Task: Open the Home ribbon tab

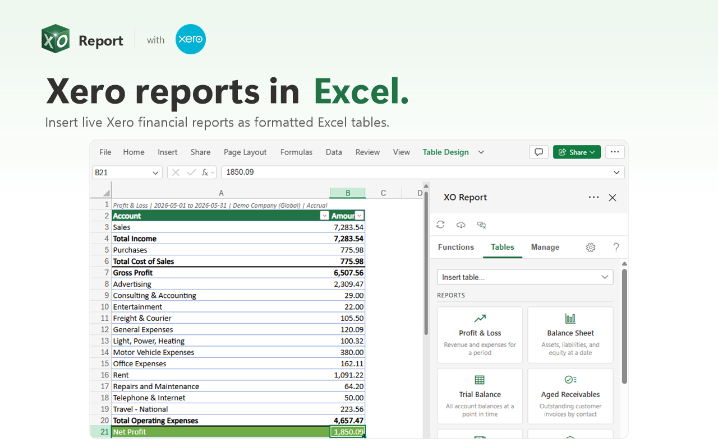Action: 134,152
